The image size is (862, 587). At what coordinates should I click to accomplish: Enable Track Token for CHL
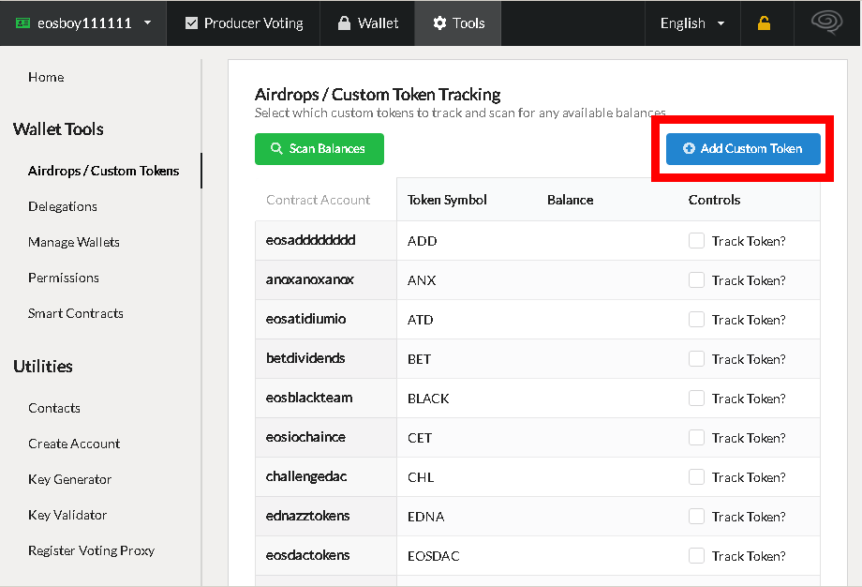[x=696, y=476]
